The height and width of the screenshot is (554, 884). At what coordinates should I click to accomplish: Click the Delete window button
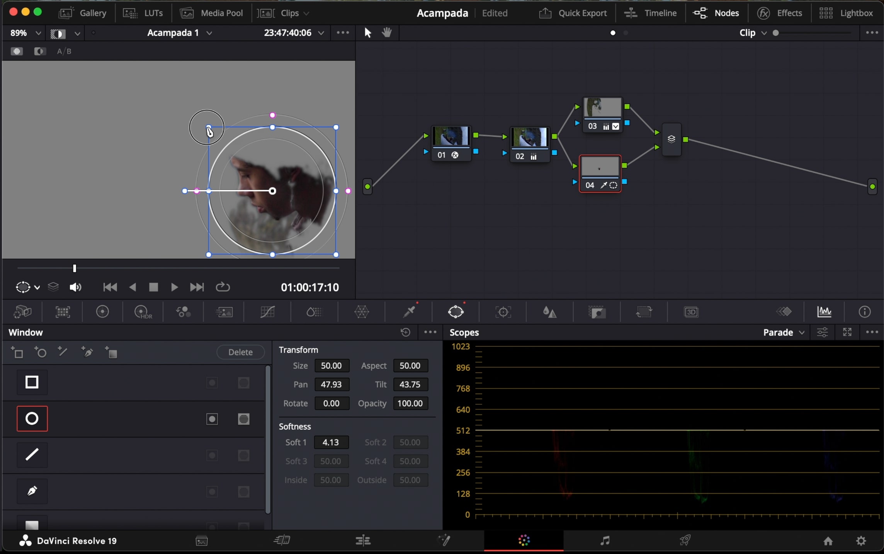click(x=240, y=352)
